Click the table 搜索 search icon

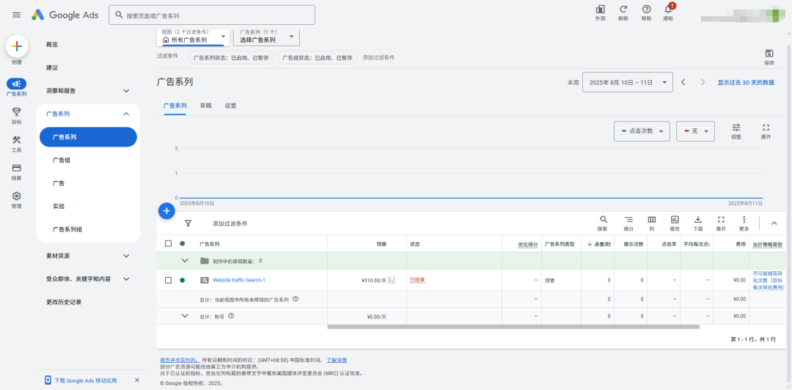tap(603, 220)
